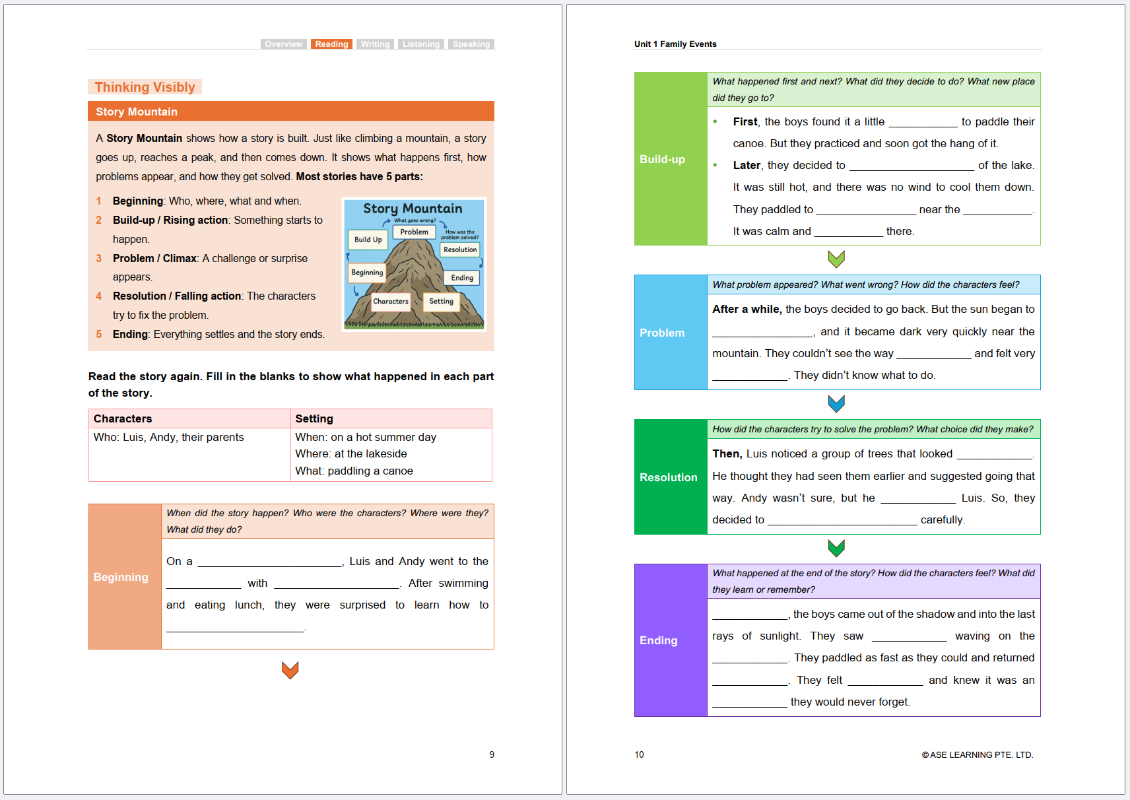Image resolution: width=1130 pixels, height=800 pixels.
Task: Go to the Listening tab
Action: point(420,44)
